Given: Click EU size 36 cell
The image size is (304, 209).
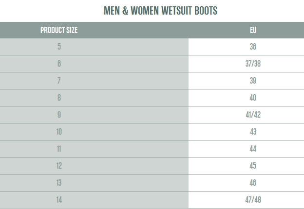Looking at the screenshot, I should click(x=246, y=47).
